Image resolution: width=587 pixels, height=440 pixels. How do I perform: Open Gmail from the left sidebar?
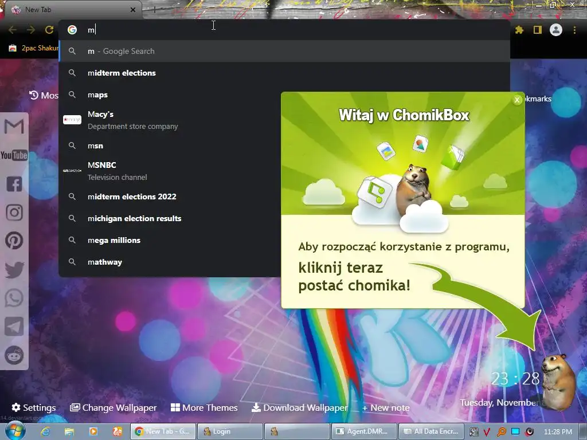coord(14,126)
